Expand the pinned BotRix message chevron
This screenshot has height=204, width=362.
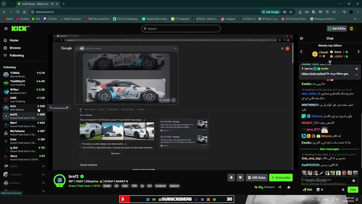point(356,75)
